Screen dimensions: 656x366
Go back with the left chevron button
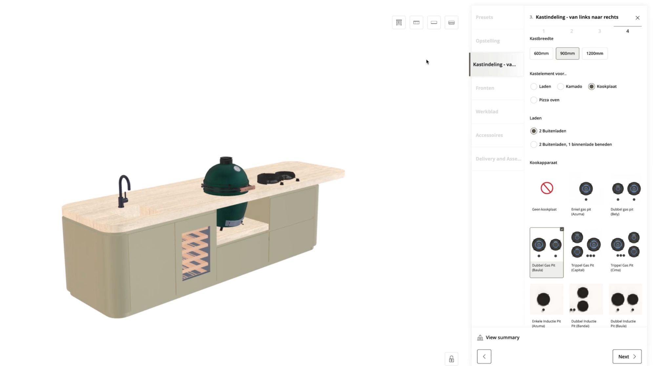click(x=484, y=356)
